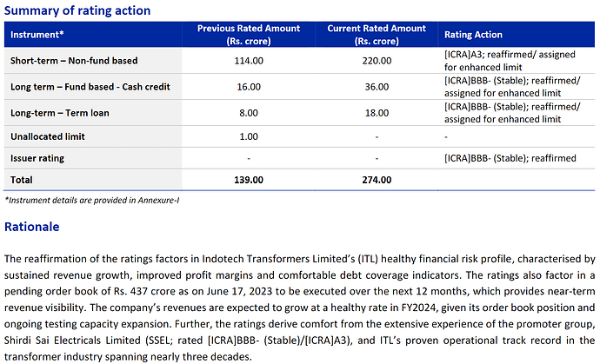
Task: Click the "[ICRA]BBB- (Stable); reaffirmed" issuer rating cell
Action: pos(510,158)
